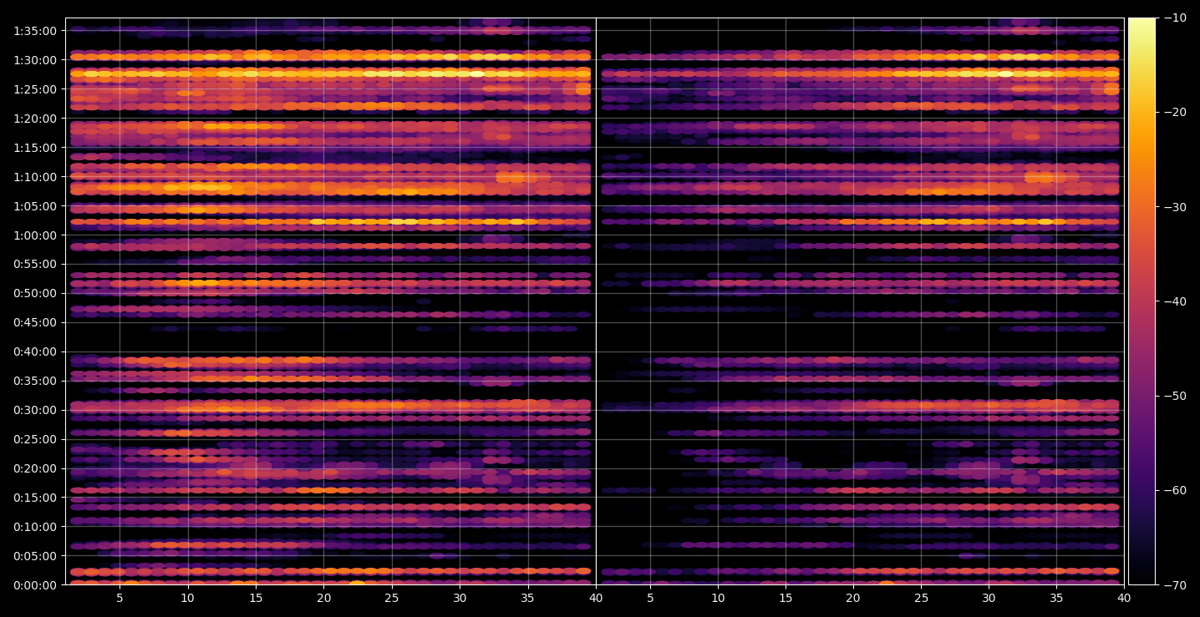Click x-axis label 20 under right heatmap
The width and height of the screenshot is (1200, 617).
point(853,599)
